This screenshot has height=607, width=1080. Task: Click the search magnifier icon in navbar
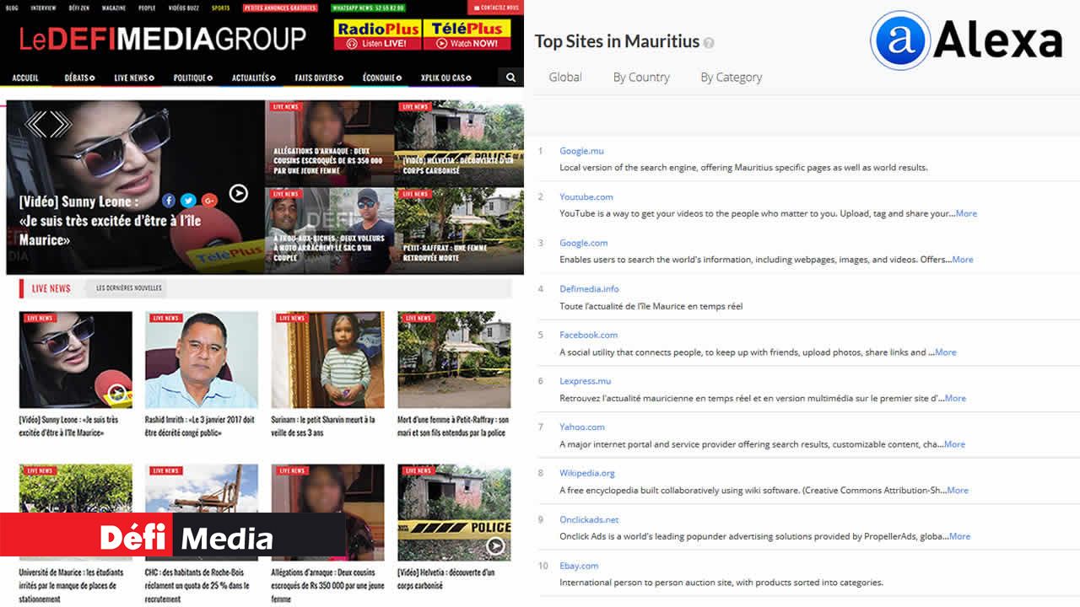(x=510, y=78)
